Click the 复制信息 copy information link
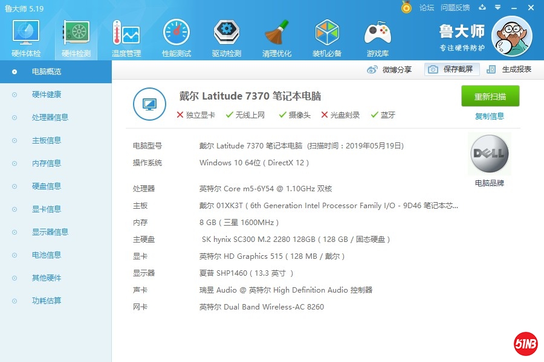 (490, 116)
